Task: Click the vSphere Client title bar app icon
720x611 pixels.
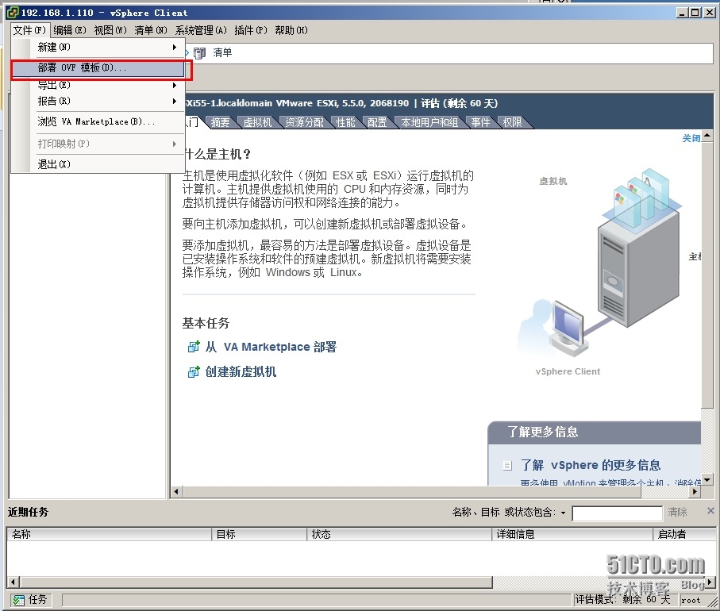Action: [x=13, y=13]
